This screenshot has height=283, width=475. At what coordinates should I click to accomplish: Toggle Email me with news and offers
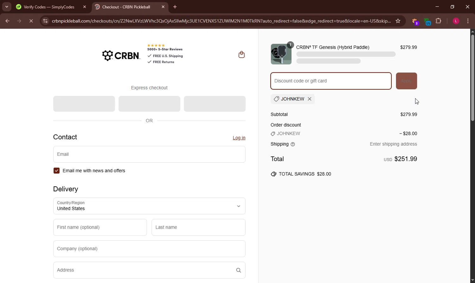pos(56,171)
